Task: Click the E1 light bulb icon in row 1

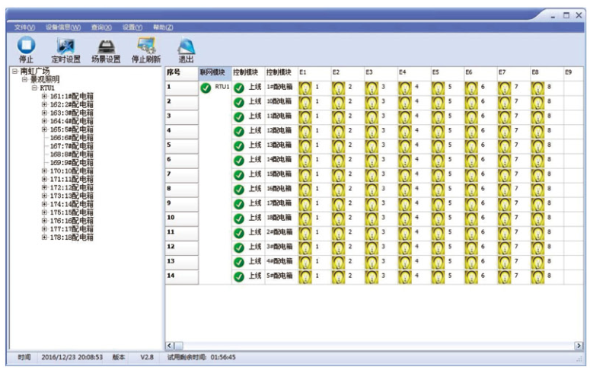Action: pos(306,88)
